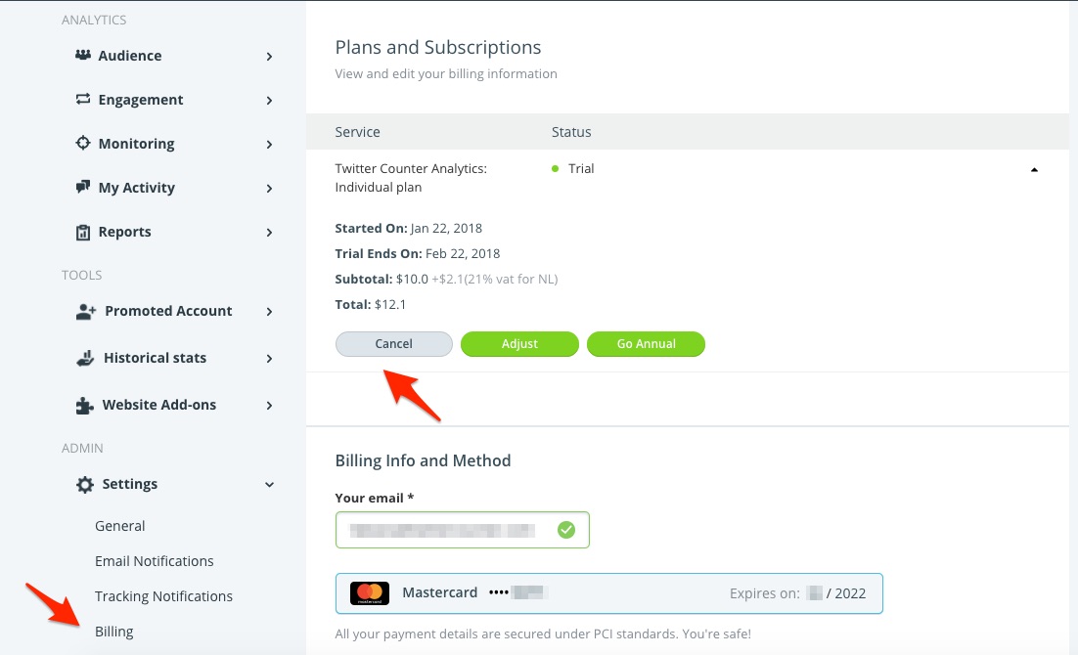Go to Tracking Notifications settings
Viewport: 1078px width, 655px height.
pyautogui.click(x=163, y=596)
